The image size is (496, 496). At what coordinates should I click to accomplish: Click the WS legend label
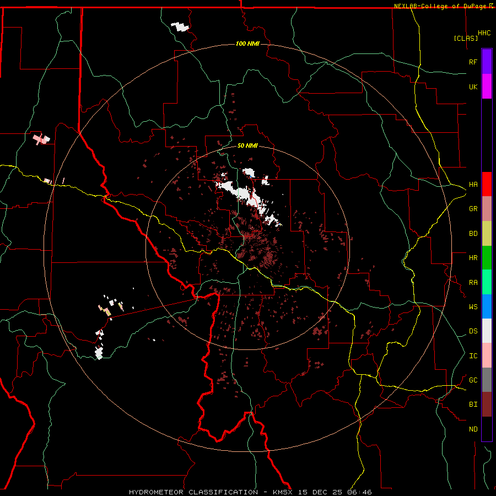coord(473,307)
